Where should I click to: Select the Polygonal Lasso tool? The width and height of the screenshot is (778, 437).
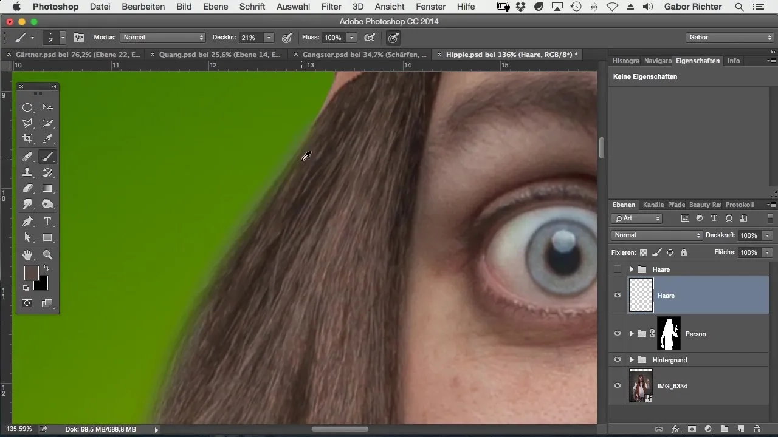click(27, 123)
